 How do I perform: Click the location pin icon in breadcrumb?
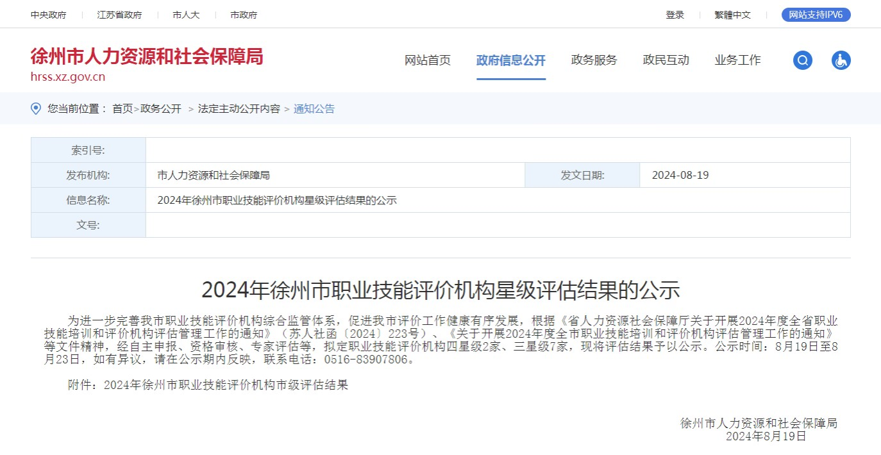tap(37, 108)
